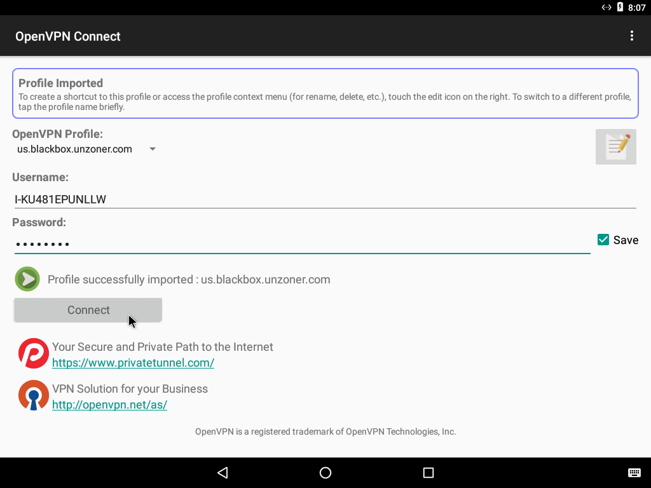Focus the Username input field
651x488 pixels.
pyautogui.click(x=325, y=199)
